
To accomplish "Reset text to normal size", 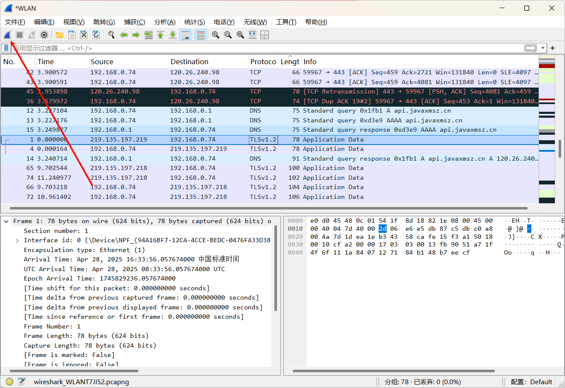I will 240,35.
